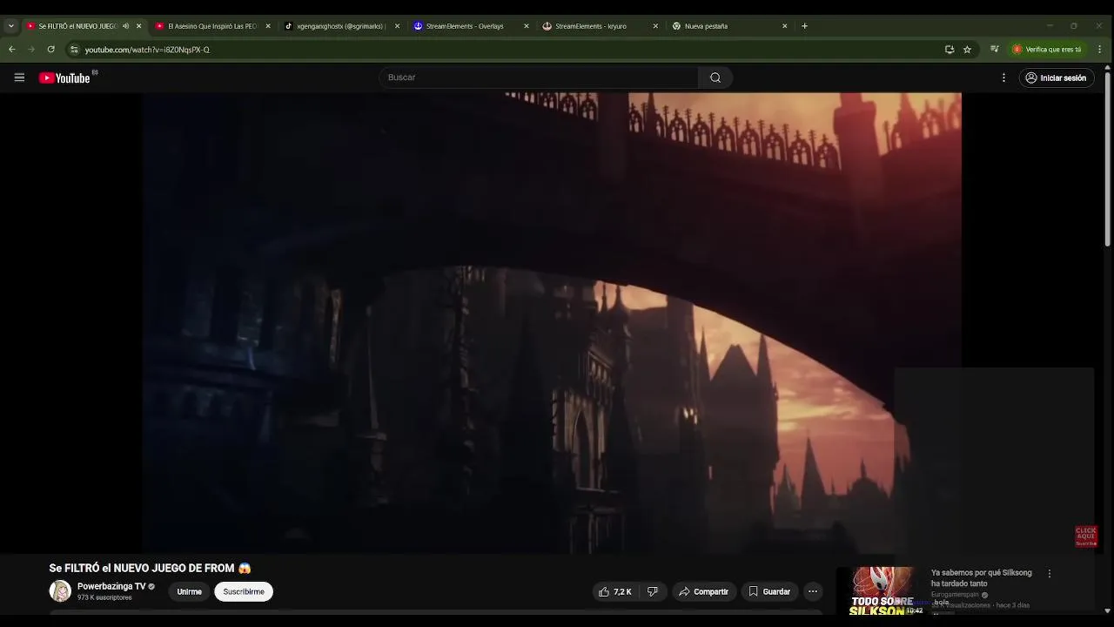Click 973 K suscriptores text
This screenshot has height=627, width=1114.
[x=104, y=597]
